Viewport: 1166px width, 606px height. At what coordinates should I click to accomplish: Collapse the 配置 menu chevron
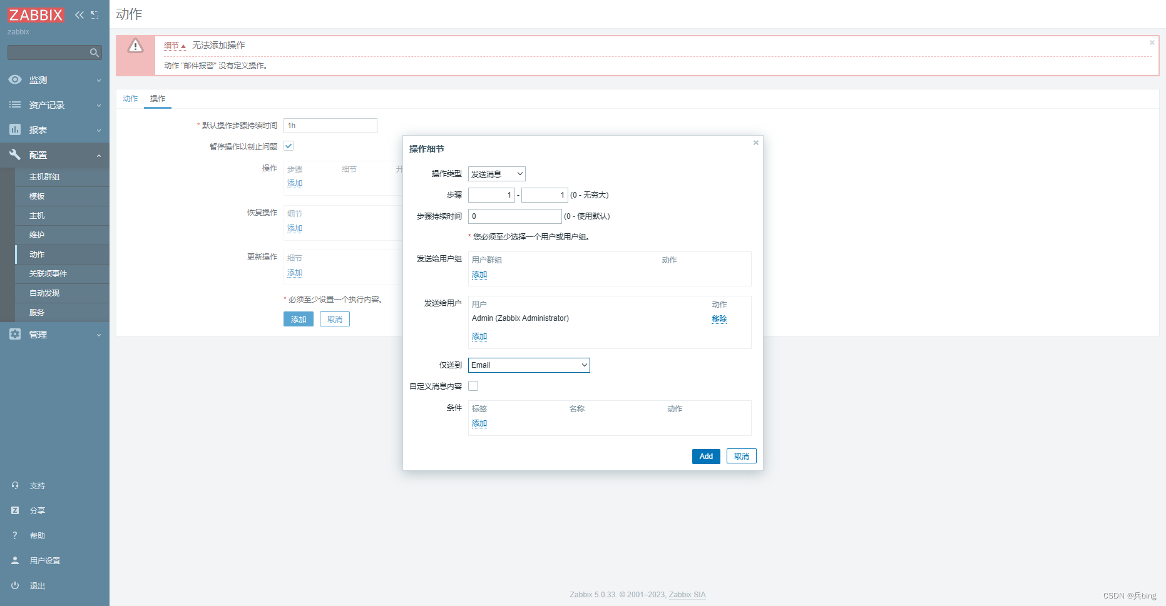99,155
